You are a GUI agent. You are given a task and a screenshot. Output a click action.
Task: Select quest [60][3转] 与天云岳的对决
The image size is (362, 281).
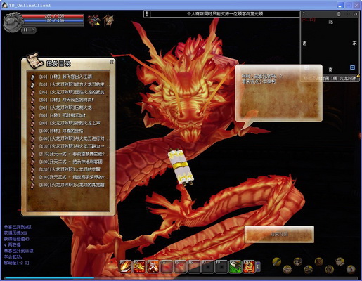click(66, 100)
